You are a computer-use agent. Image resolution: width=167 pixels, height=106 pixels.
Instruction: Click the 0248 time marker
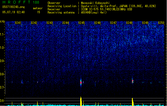129,23
